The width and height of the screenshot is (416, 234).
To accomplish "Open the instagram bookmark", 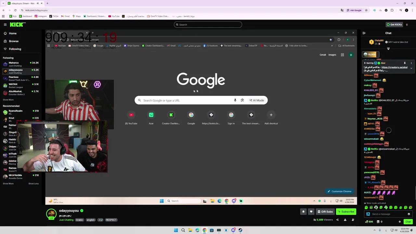I will 41,16.
